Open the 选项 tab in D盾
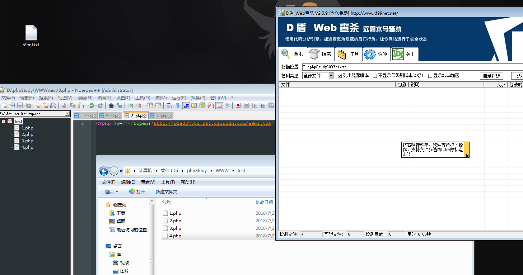The width and height of the screenshot is (523, 275). click(377, 54)
